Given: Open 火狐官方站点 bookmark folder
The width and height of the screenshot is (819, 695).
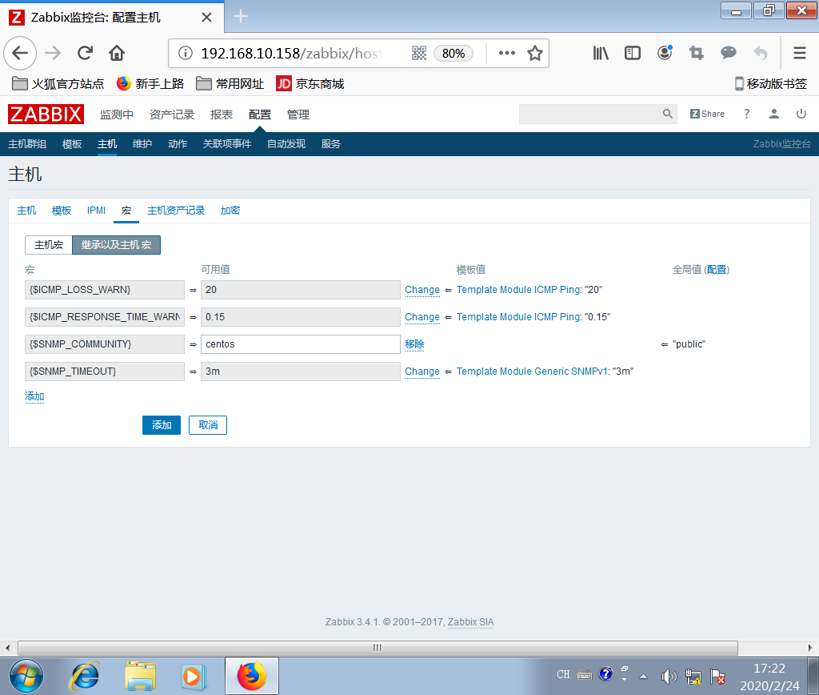Looking at the screenshot, I should (58, 83).
